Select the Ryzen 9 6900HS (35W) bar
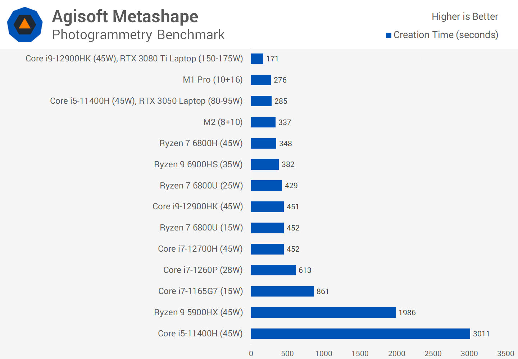 265,164
